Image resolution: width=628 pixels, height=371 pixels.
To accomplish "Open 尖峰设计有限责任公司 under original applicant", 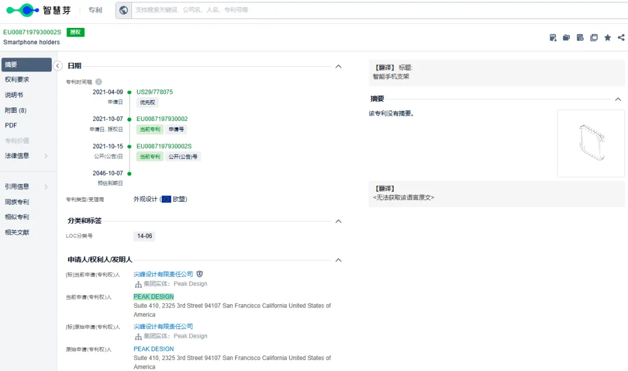I will [163, 327].
